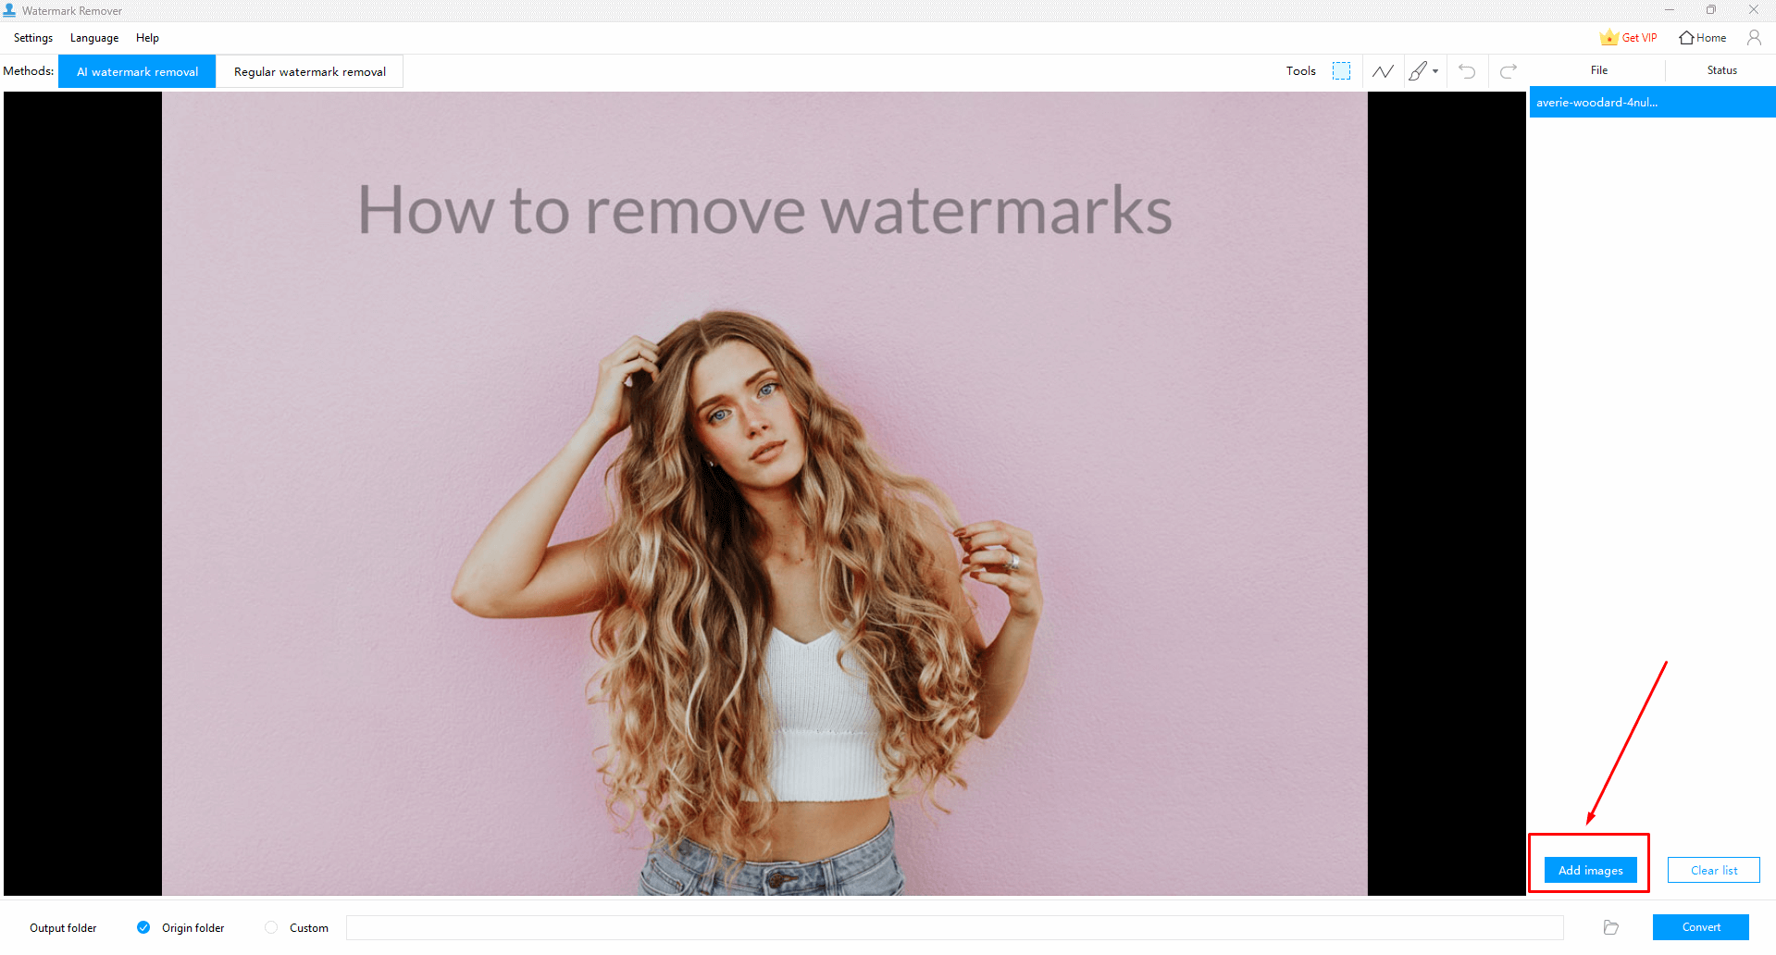Click the Get VIP crown button

[x=1628, y=38]
